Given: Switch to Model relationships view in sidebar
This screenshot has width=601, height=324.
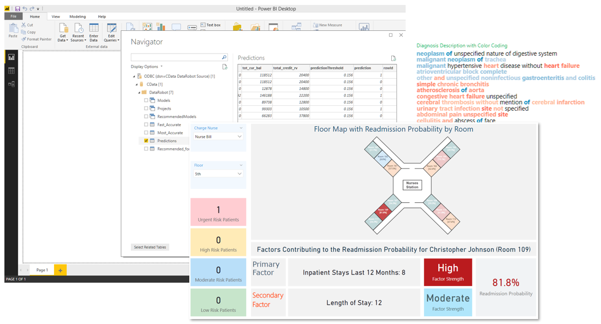Looking at the screenshot, I should point(12,84).
